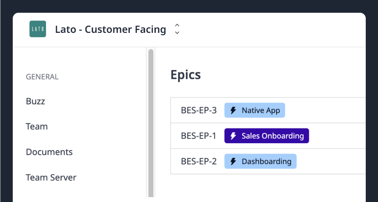
Task: Click the GENERAL section header
Action: [42, 76]
